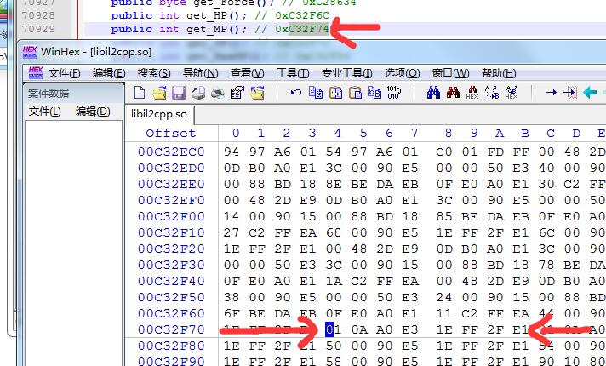Click get_HP line in the code editor
The width and height of the screenshot is (606, 366).
tap(220, 15)
